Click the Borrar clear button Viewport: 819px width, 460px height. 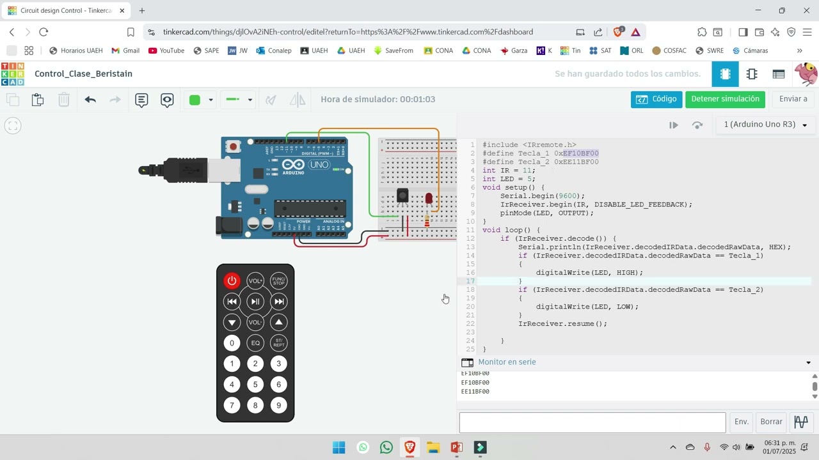click(771, 422)
